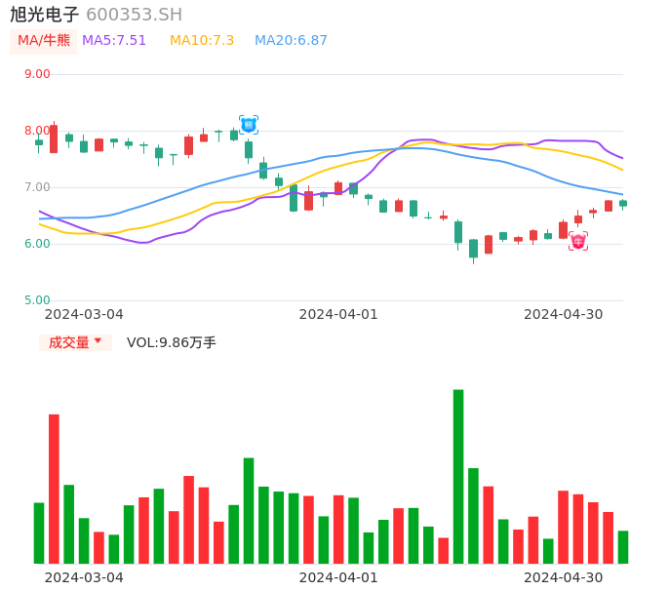Toggle the MA10 line legend
Screen dimensions: 669x591
pos(202,41)
